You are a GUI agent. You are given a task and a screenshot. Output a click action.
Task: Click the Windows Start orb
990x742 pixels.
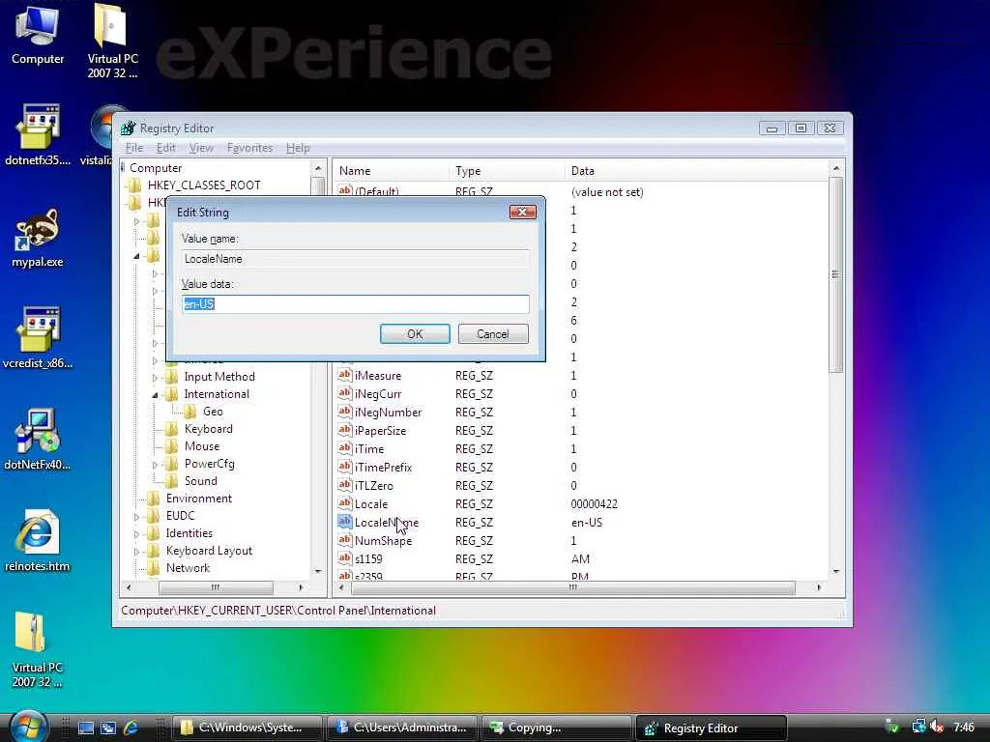click(27, 727)
